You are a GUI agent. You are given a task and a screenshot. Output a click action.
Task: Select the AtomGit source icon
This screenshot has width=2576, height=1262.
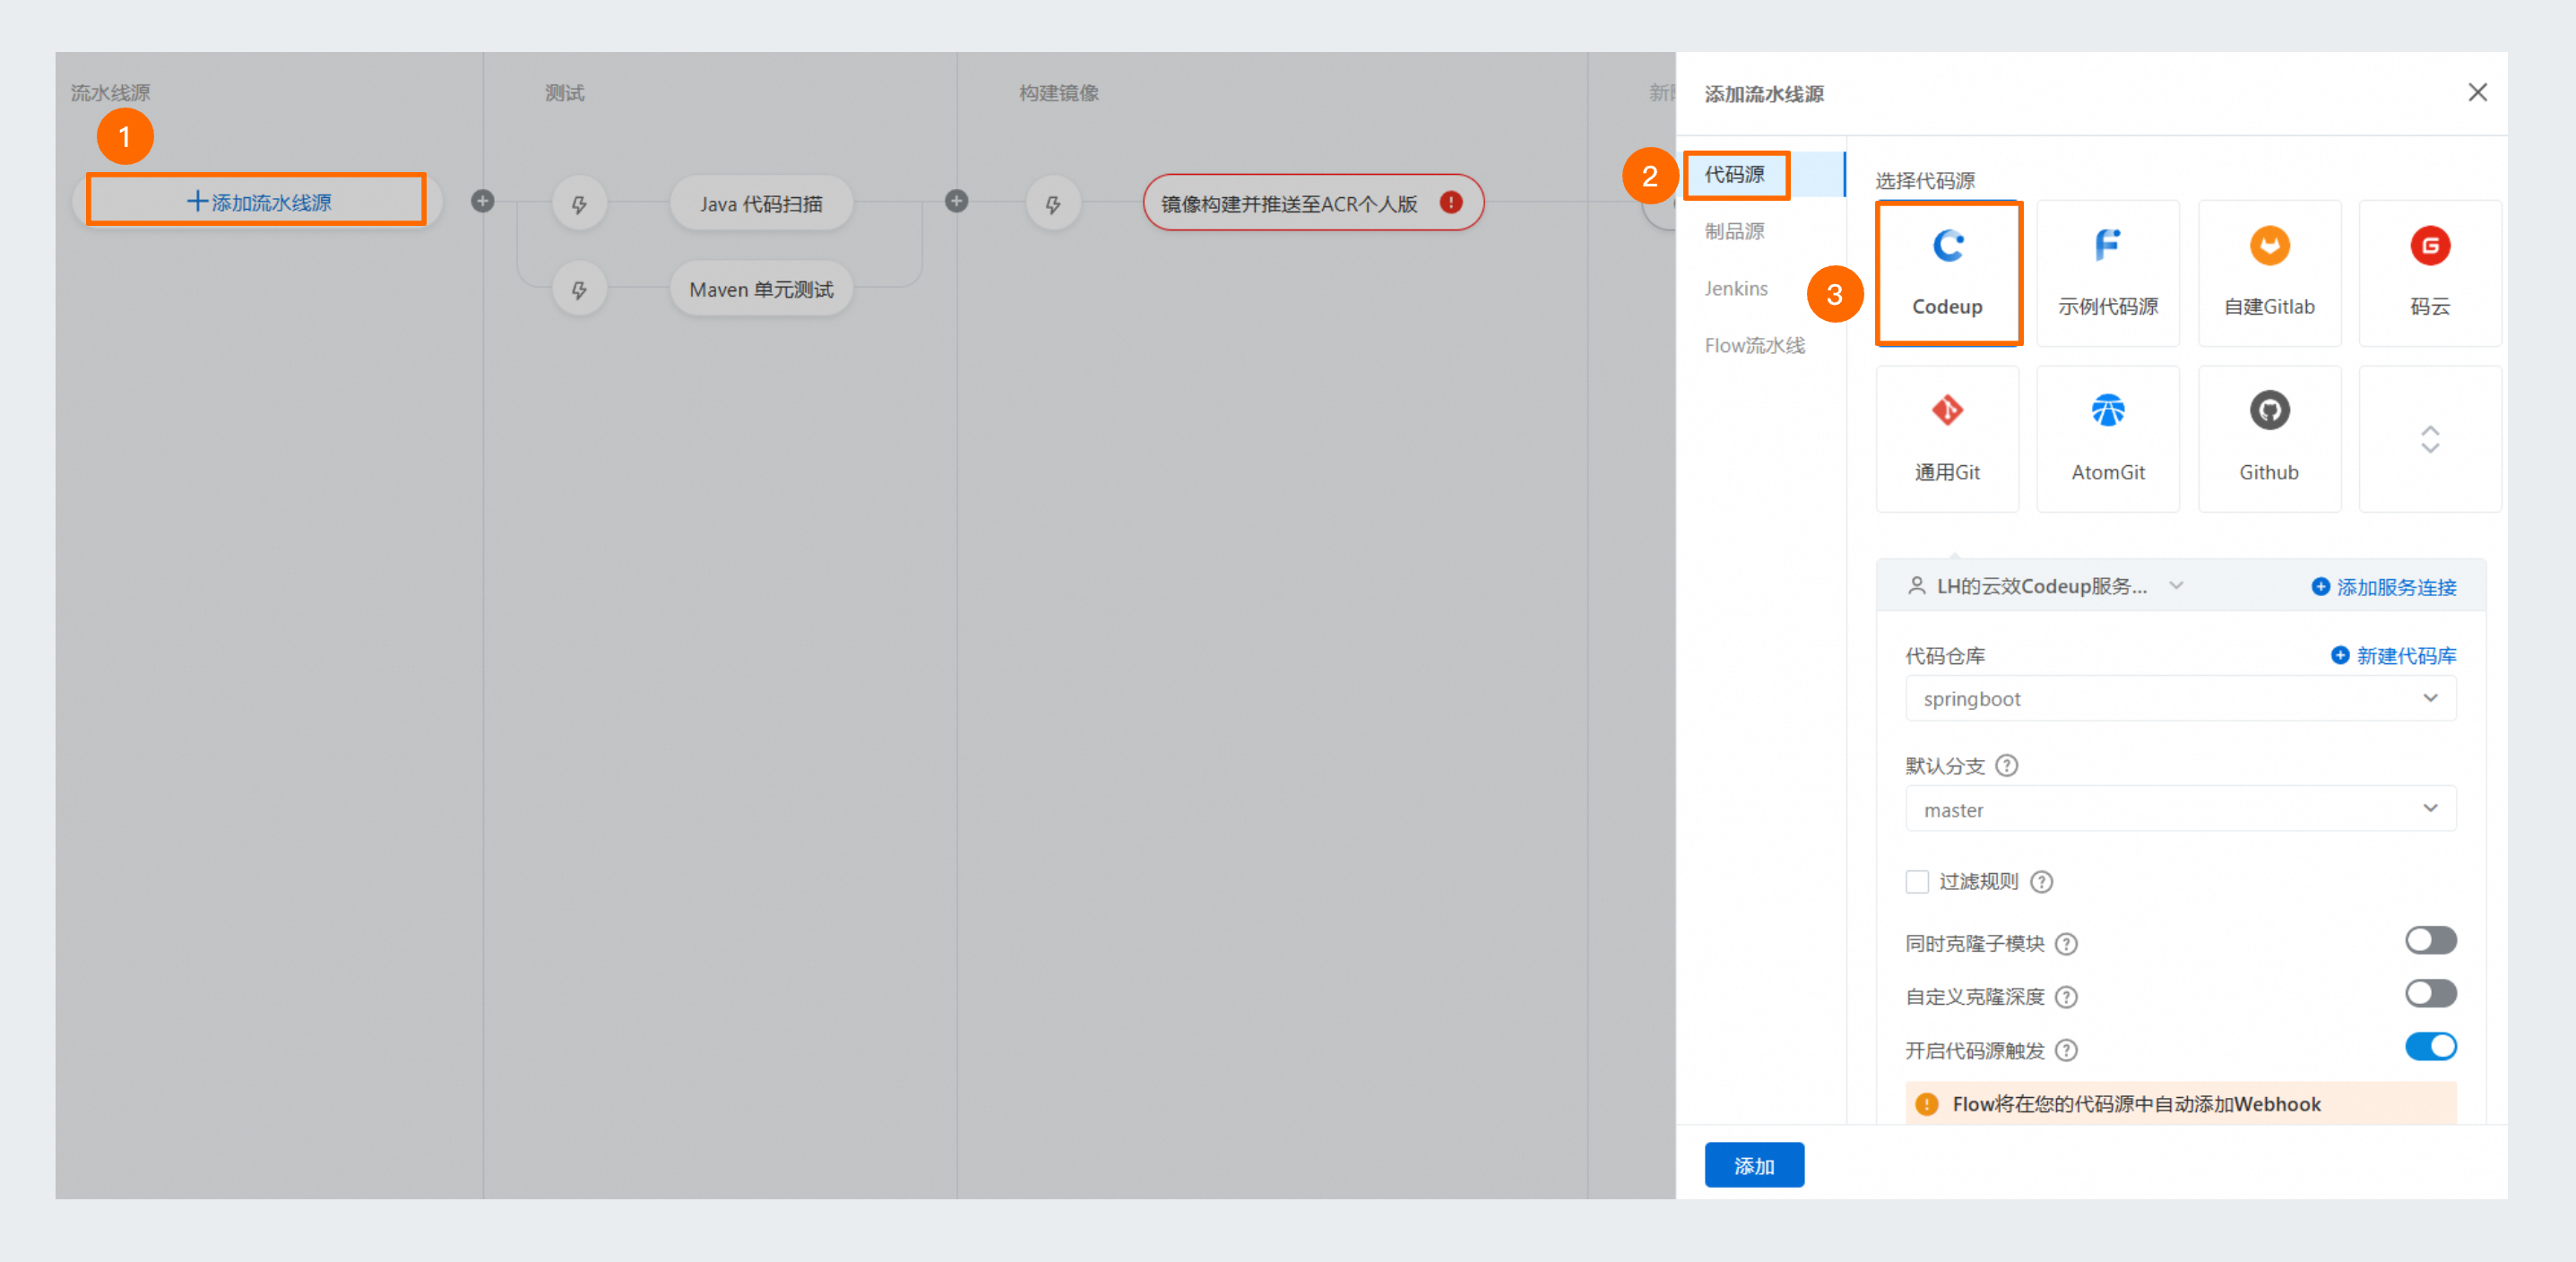pos(2107,411)
